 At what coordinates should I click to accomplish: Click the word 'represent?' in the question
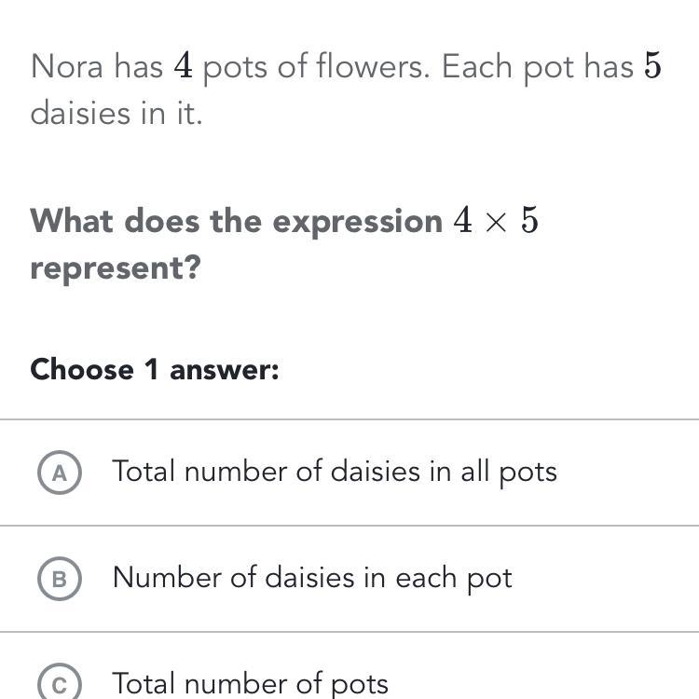pos(116,268)
